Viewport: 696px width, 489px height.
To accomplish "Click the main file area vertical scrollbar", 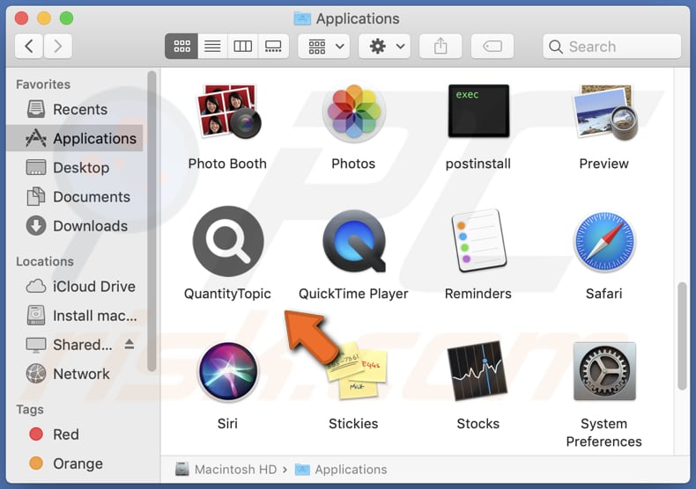I will [x=682, y=337].
